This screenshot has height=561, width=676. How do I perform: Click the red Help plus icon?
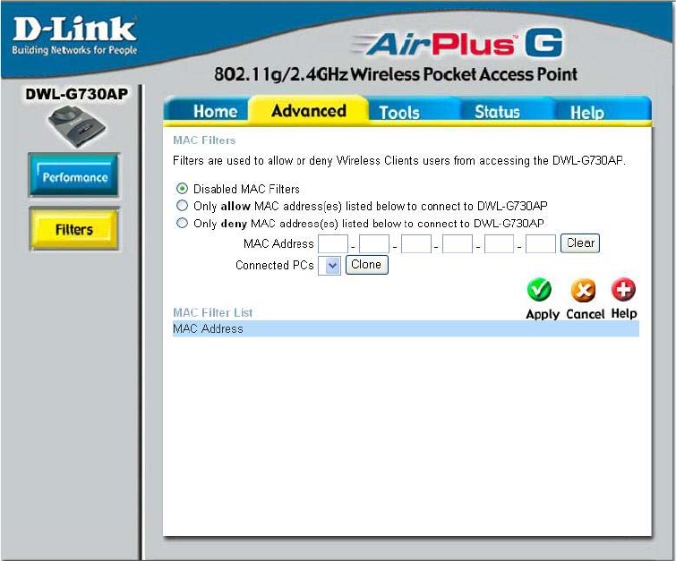(623, 290)
